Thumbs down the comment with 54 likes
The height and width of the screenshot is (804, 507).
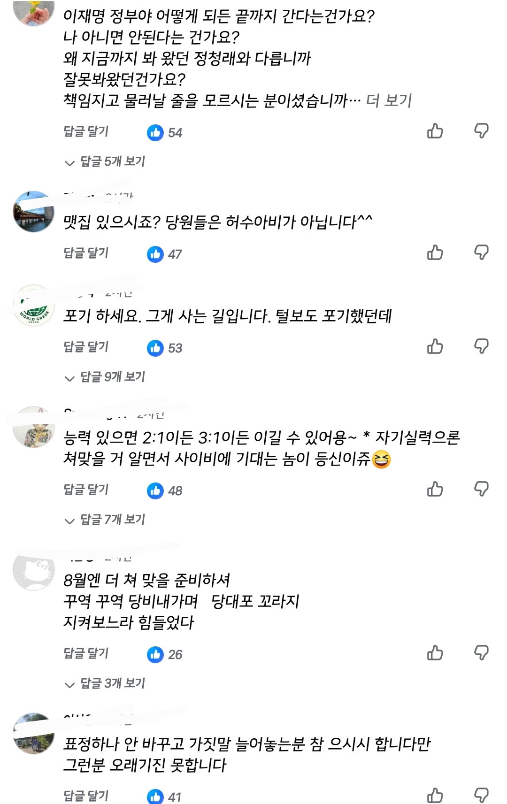pyautogui.click(x=481, y=131)
